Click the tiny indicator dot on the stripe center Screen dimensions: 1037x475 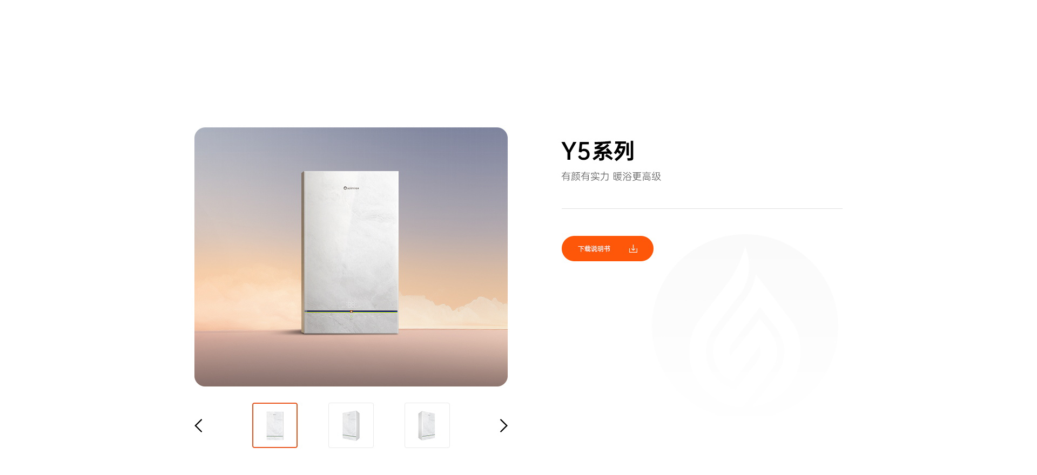coord(351,311)
